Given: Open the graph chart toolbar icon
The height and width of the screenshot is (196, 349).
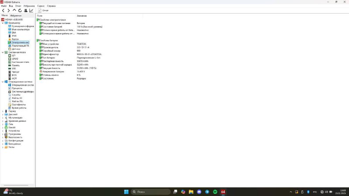Looking at the screenshot, I should 31,10.
